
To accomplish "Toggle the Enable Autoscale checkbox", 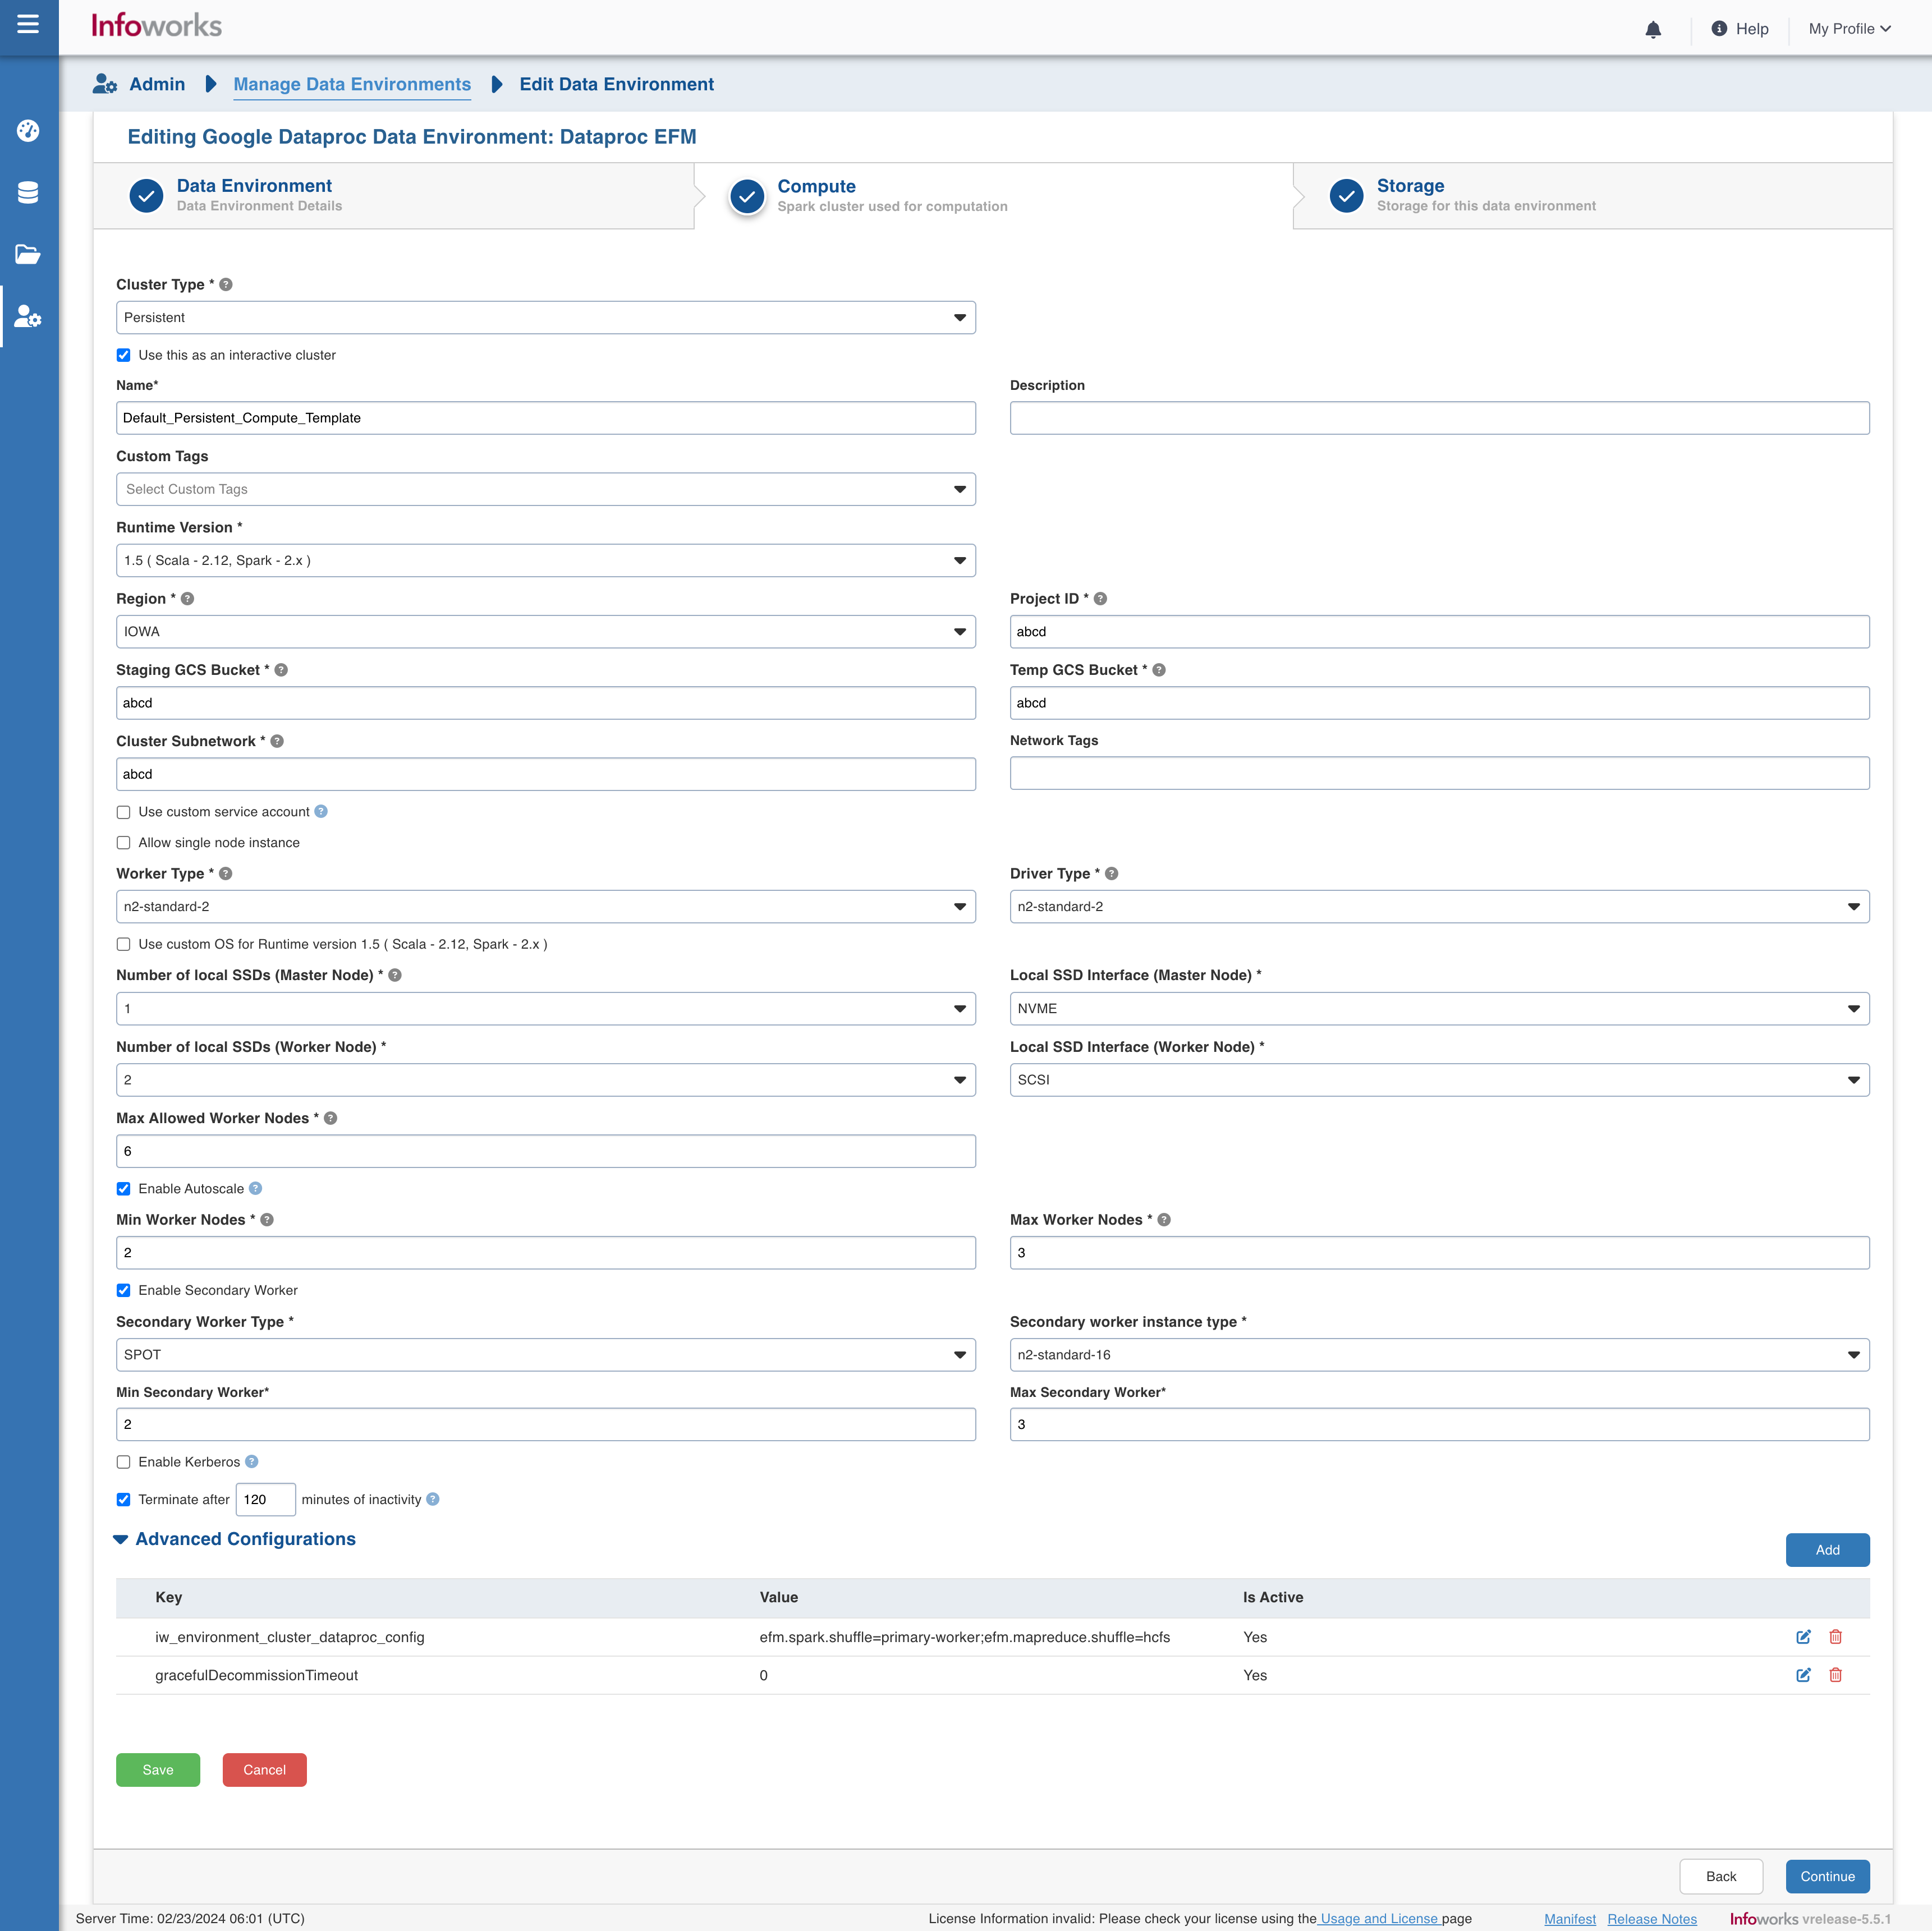I will pyautogui.click(x=124, y=1190).
